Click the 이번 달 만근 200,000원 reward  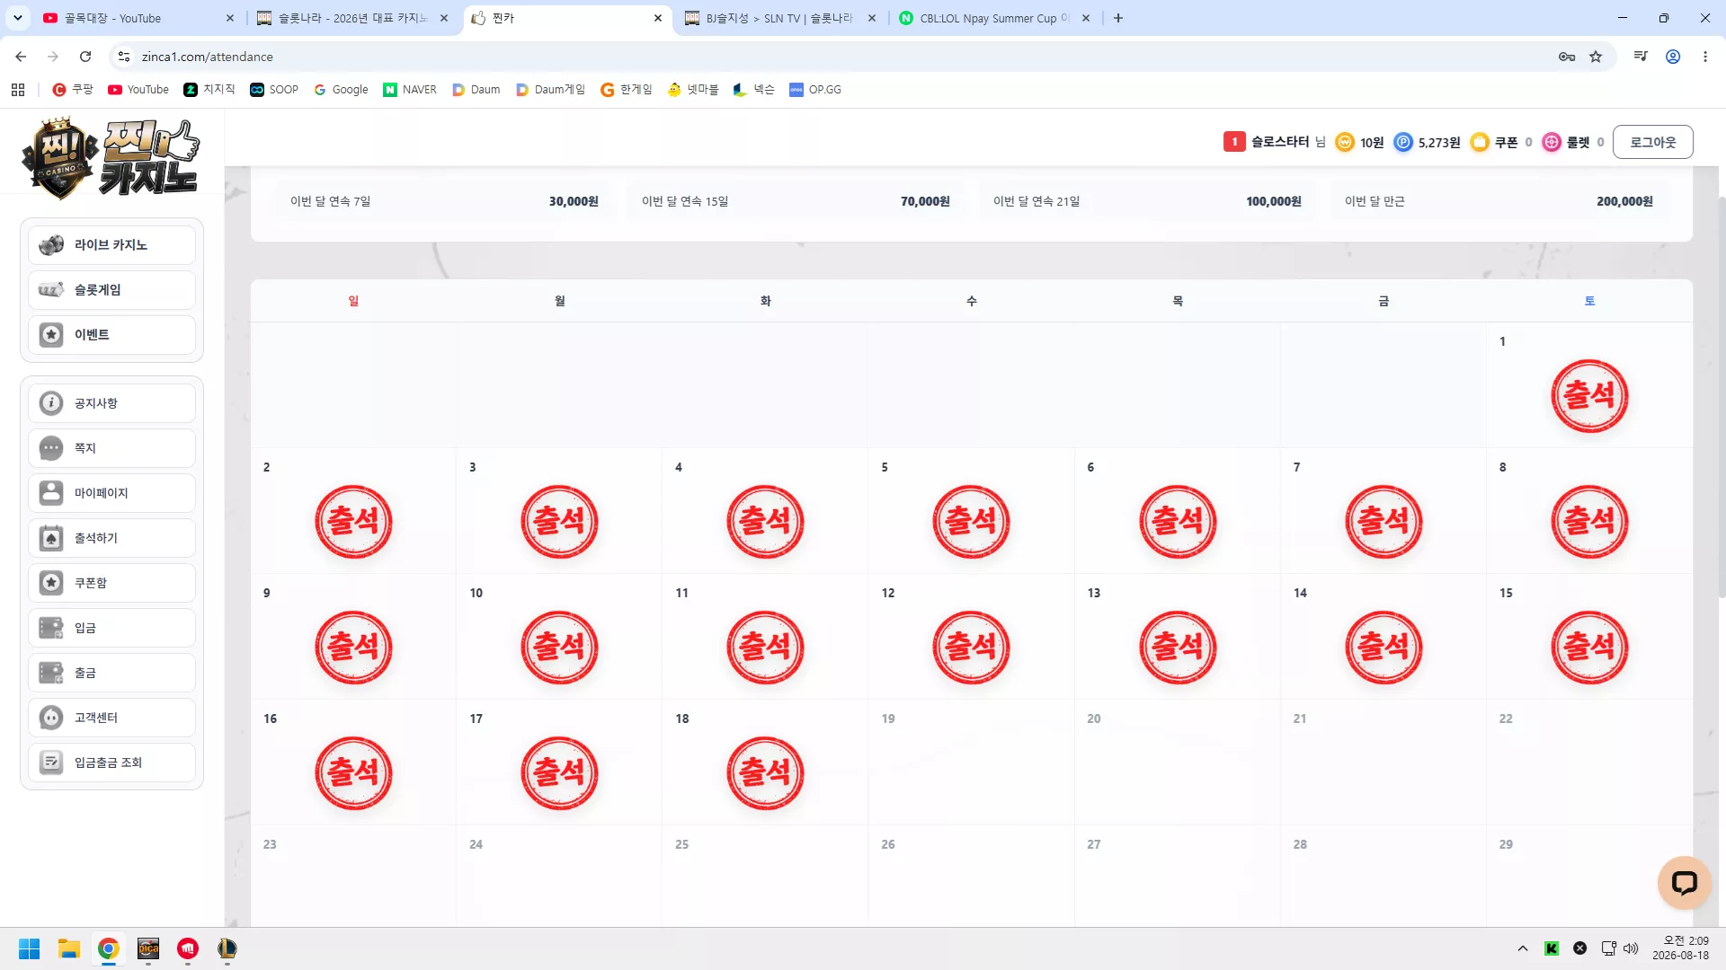coord(1499,201)
